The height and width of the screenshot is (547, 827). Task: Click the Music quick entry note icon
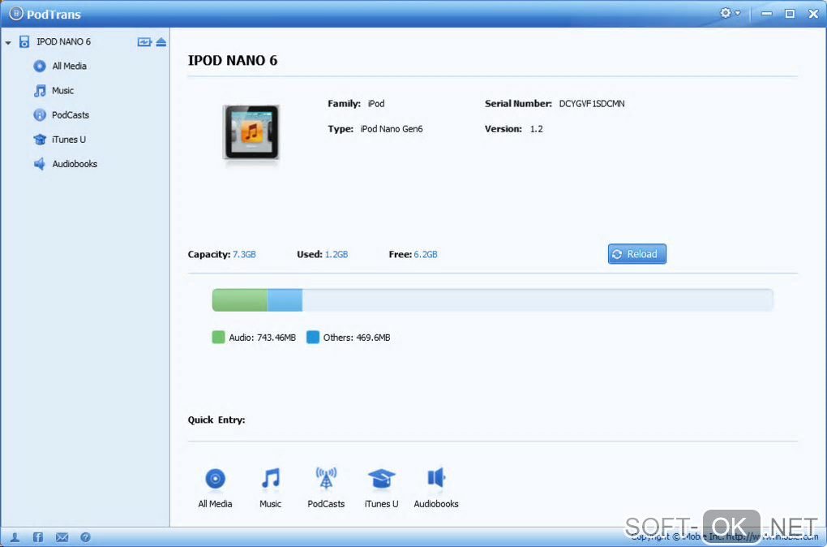click(x=271, y=478)
